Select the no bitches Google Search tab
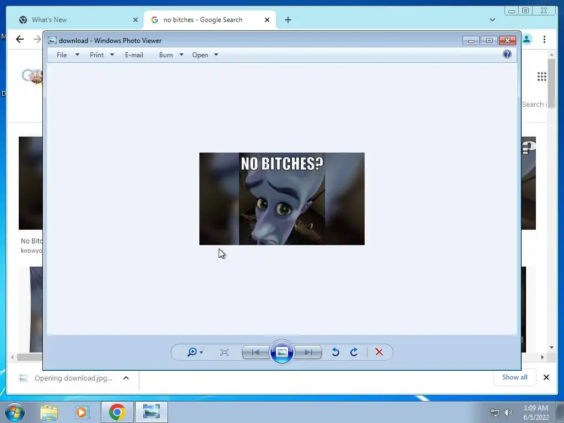564x423 pixels. [210, 20]
